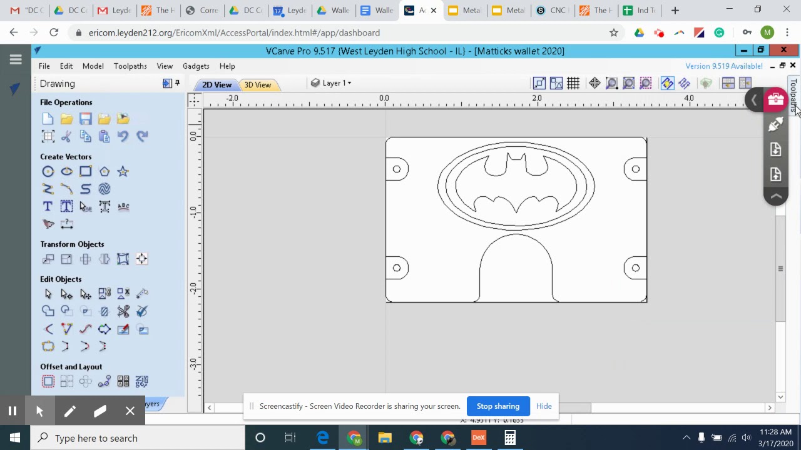Click the upload file icon in sidebar
Viewport: 801px width, 450px height.
pyautogui.click(x=776, y=174)
